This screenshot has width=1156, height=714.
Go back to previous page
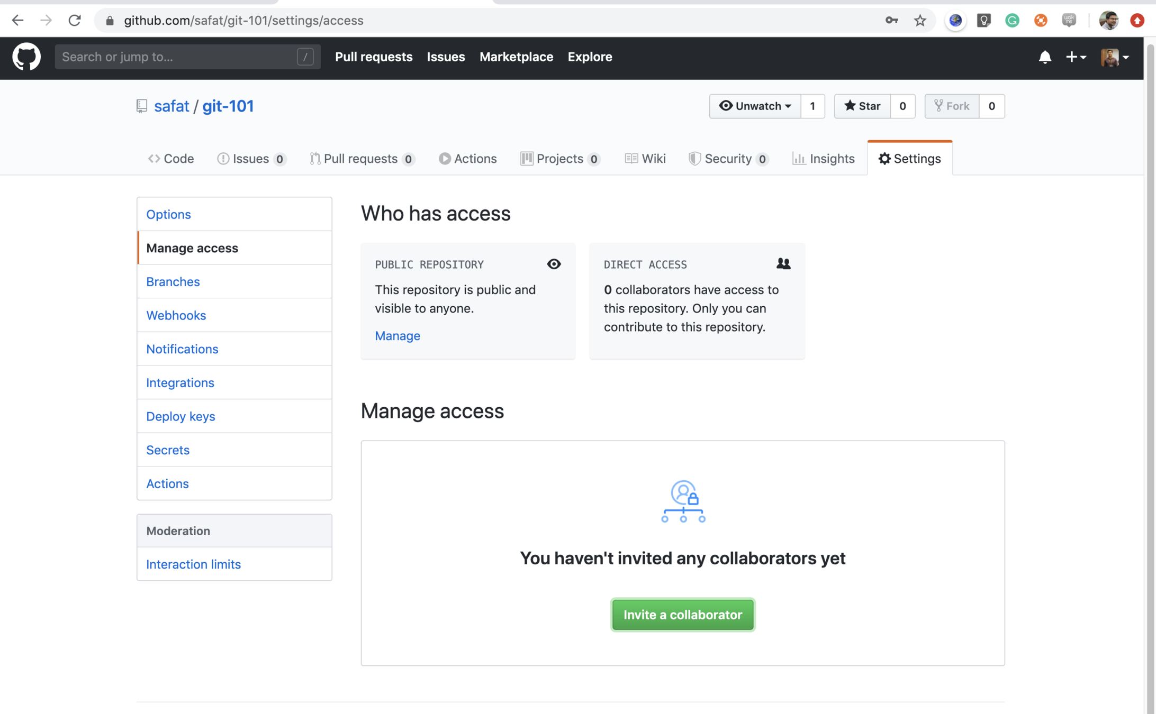tap(17, 21)
